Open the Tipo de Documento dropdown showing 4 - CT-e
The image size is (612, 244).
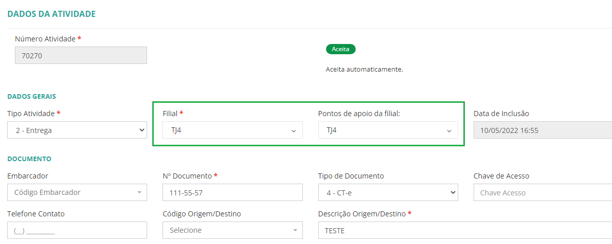pyautogui.click(x=382, y=192)
